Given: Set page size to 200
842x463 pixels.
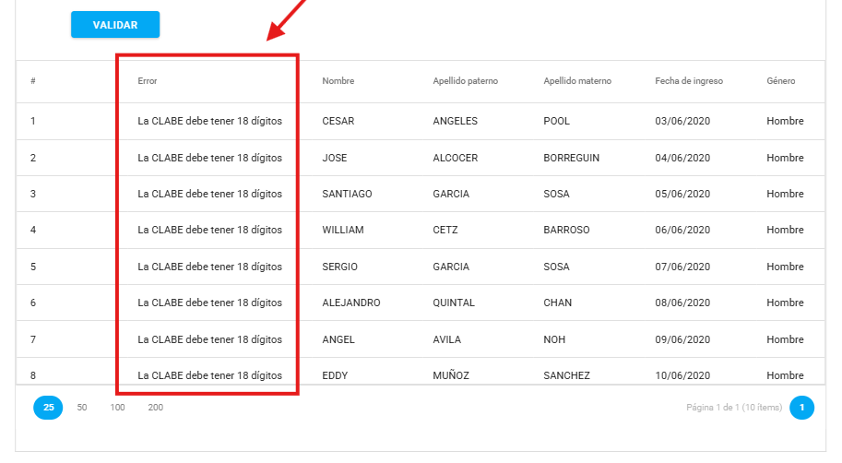Looking at the screenshot, I should point(155,408).
